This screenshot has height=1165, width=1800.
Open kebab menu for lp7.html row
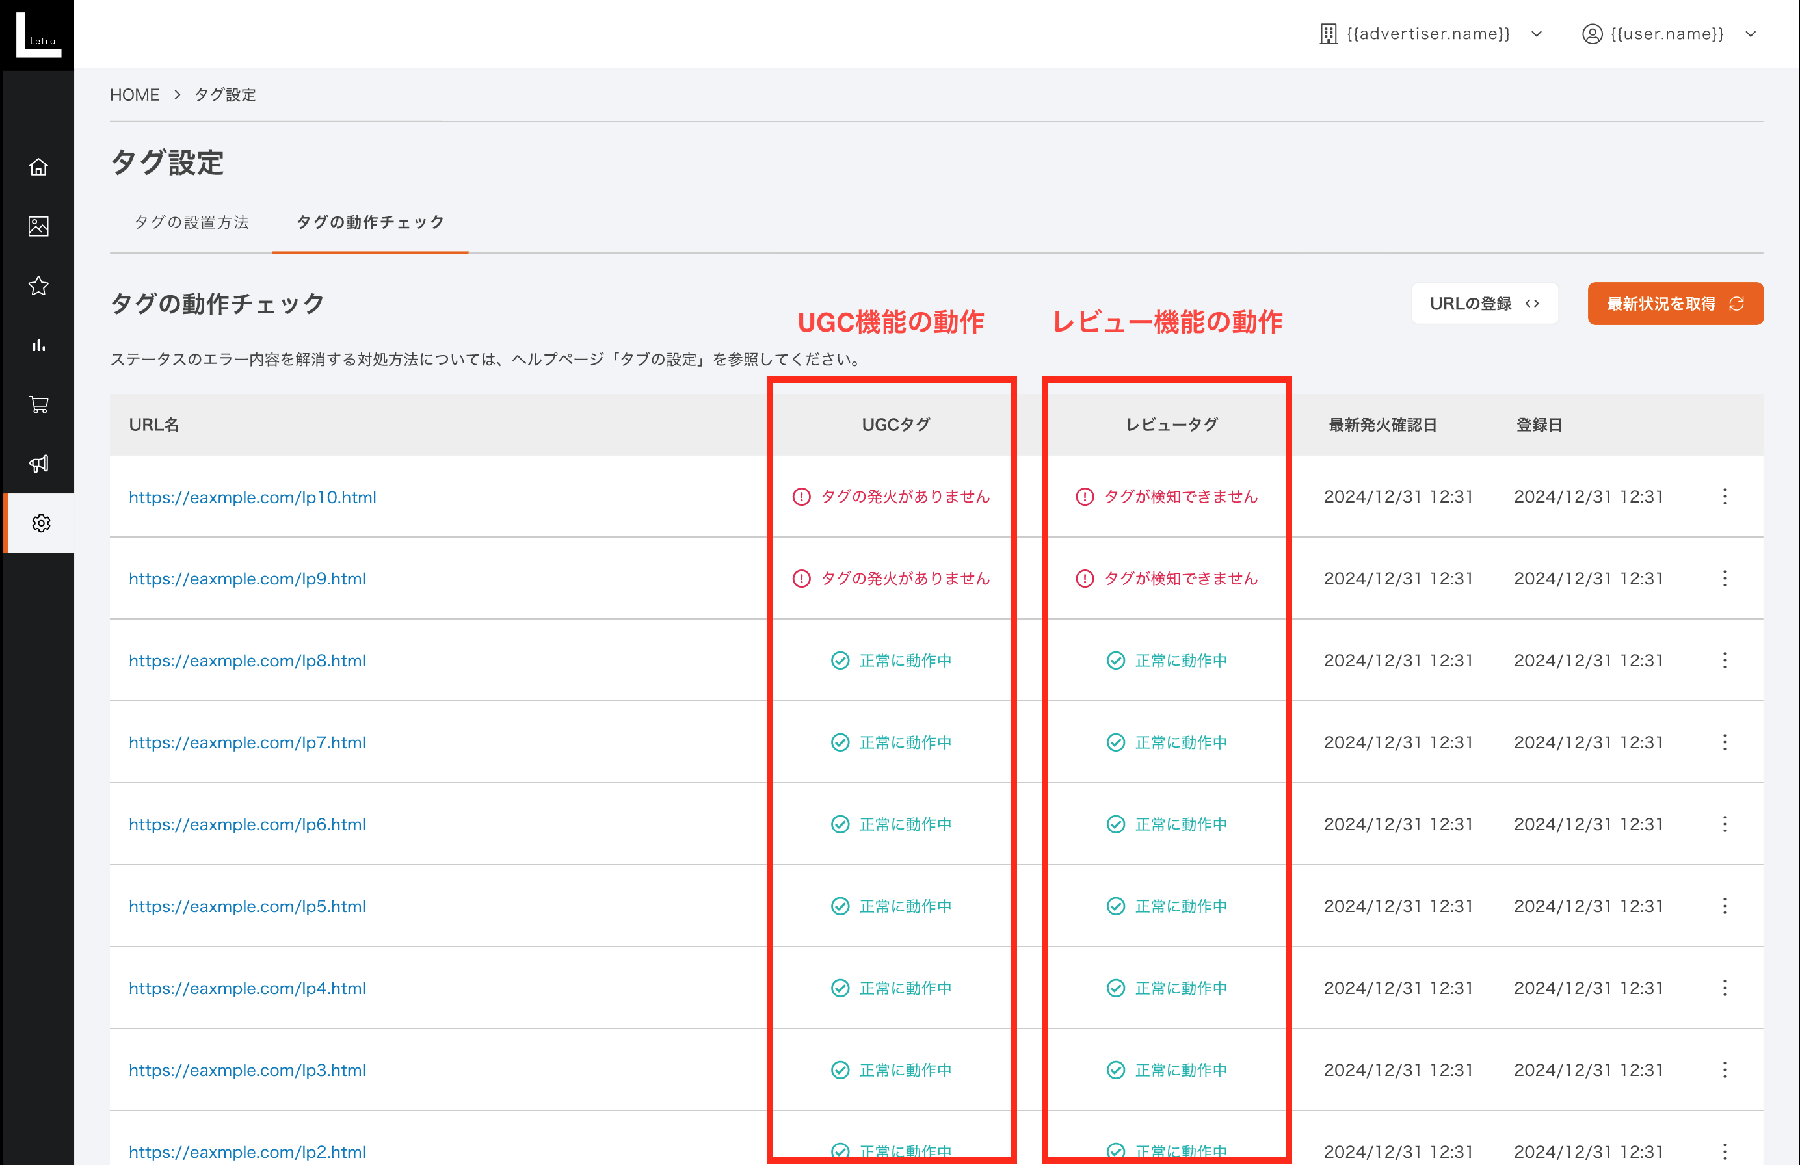tap(1725, 742)
